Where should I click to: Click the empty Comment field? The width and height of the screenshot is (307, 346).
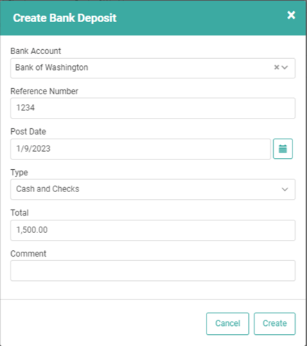pyautogui.click(x=152, y=270)
